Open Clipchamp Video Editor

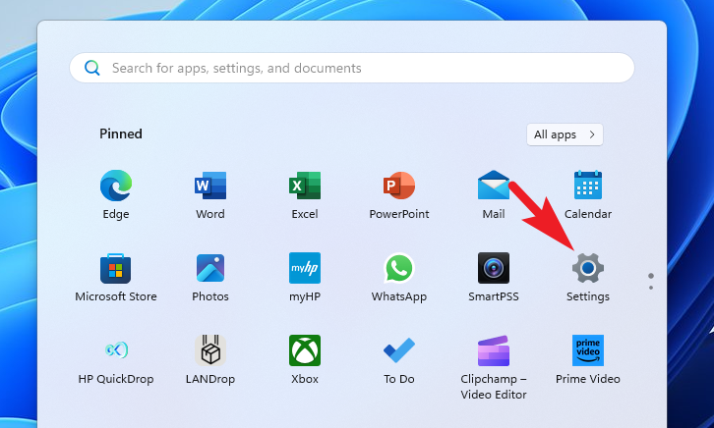[493, 350]
